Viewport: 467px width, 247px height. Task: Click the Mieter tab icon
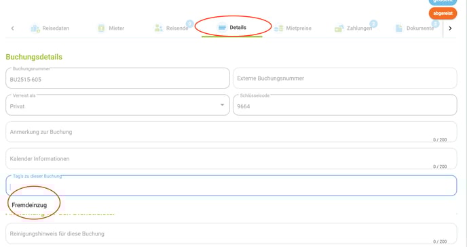[101, 28]
